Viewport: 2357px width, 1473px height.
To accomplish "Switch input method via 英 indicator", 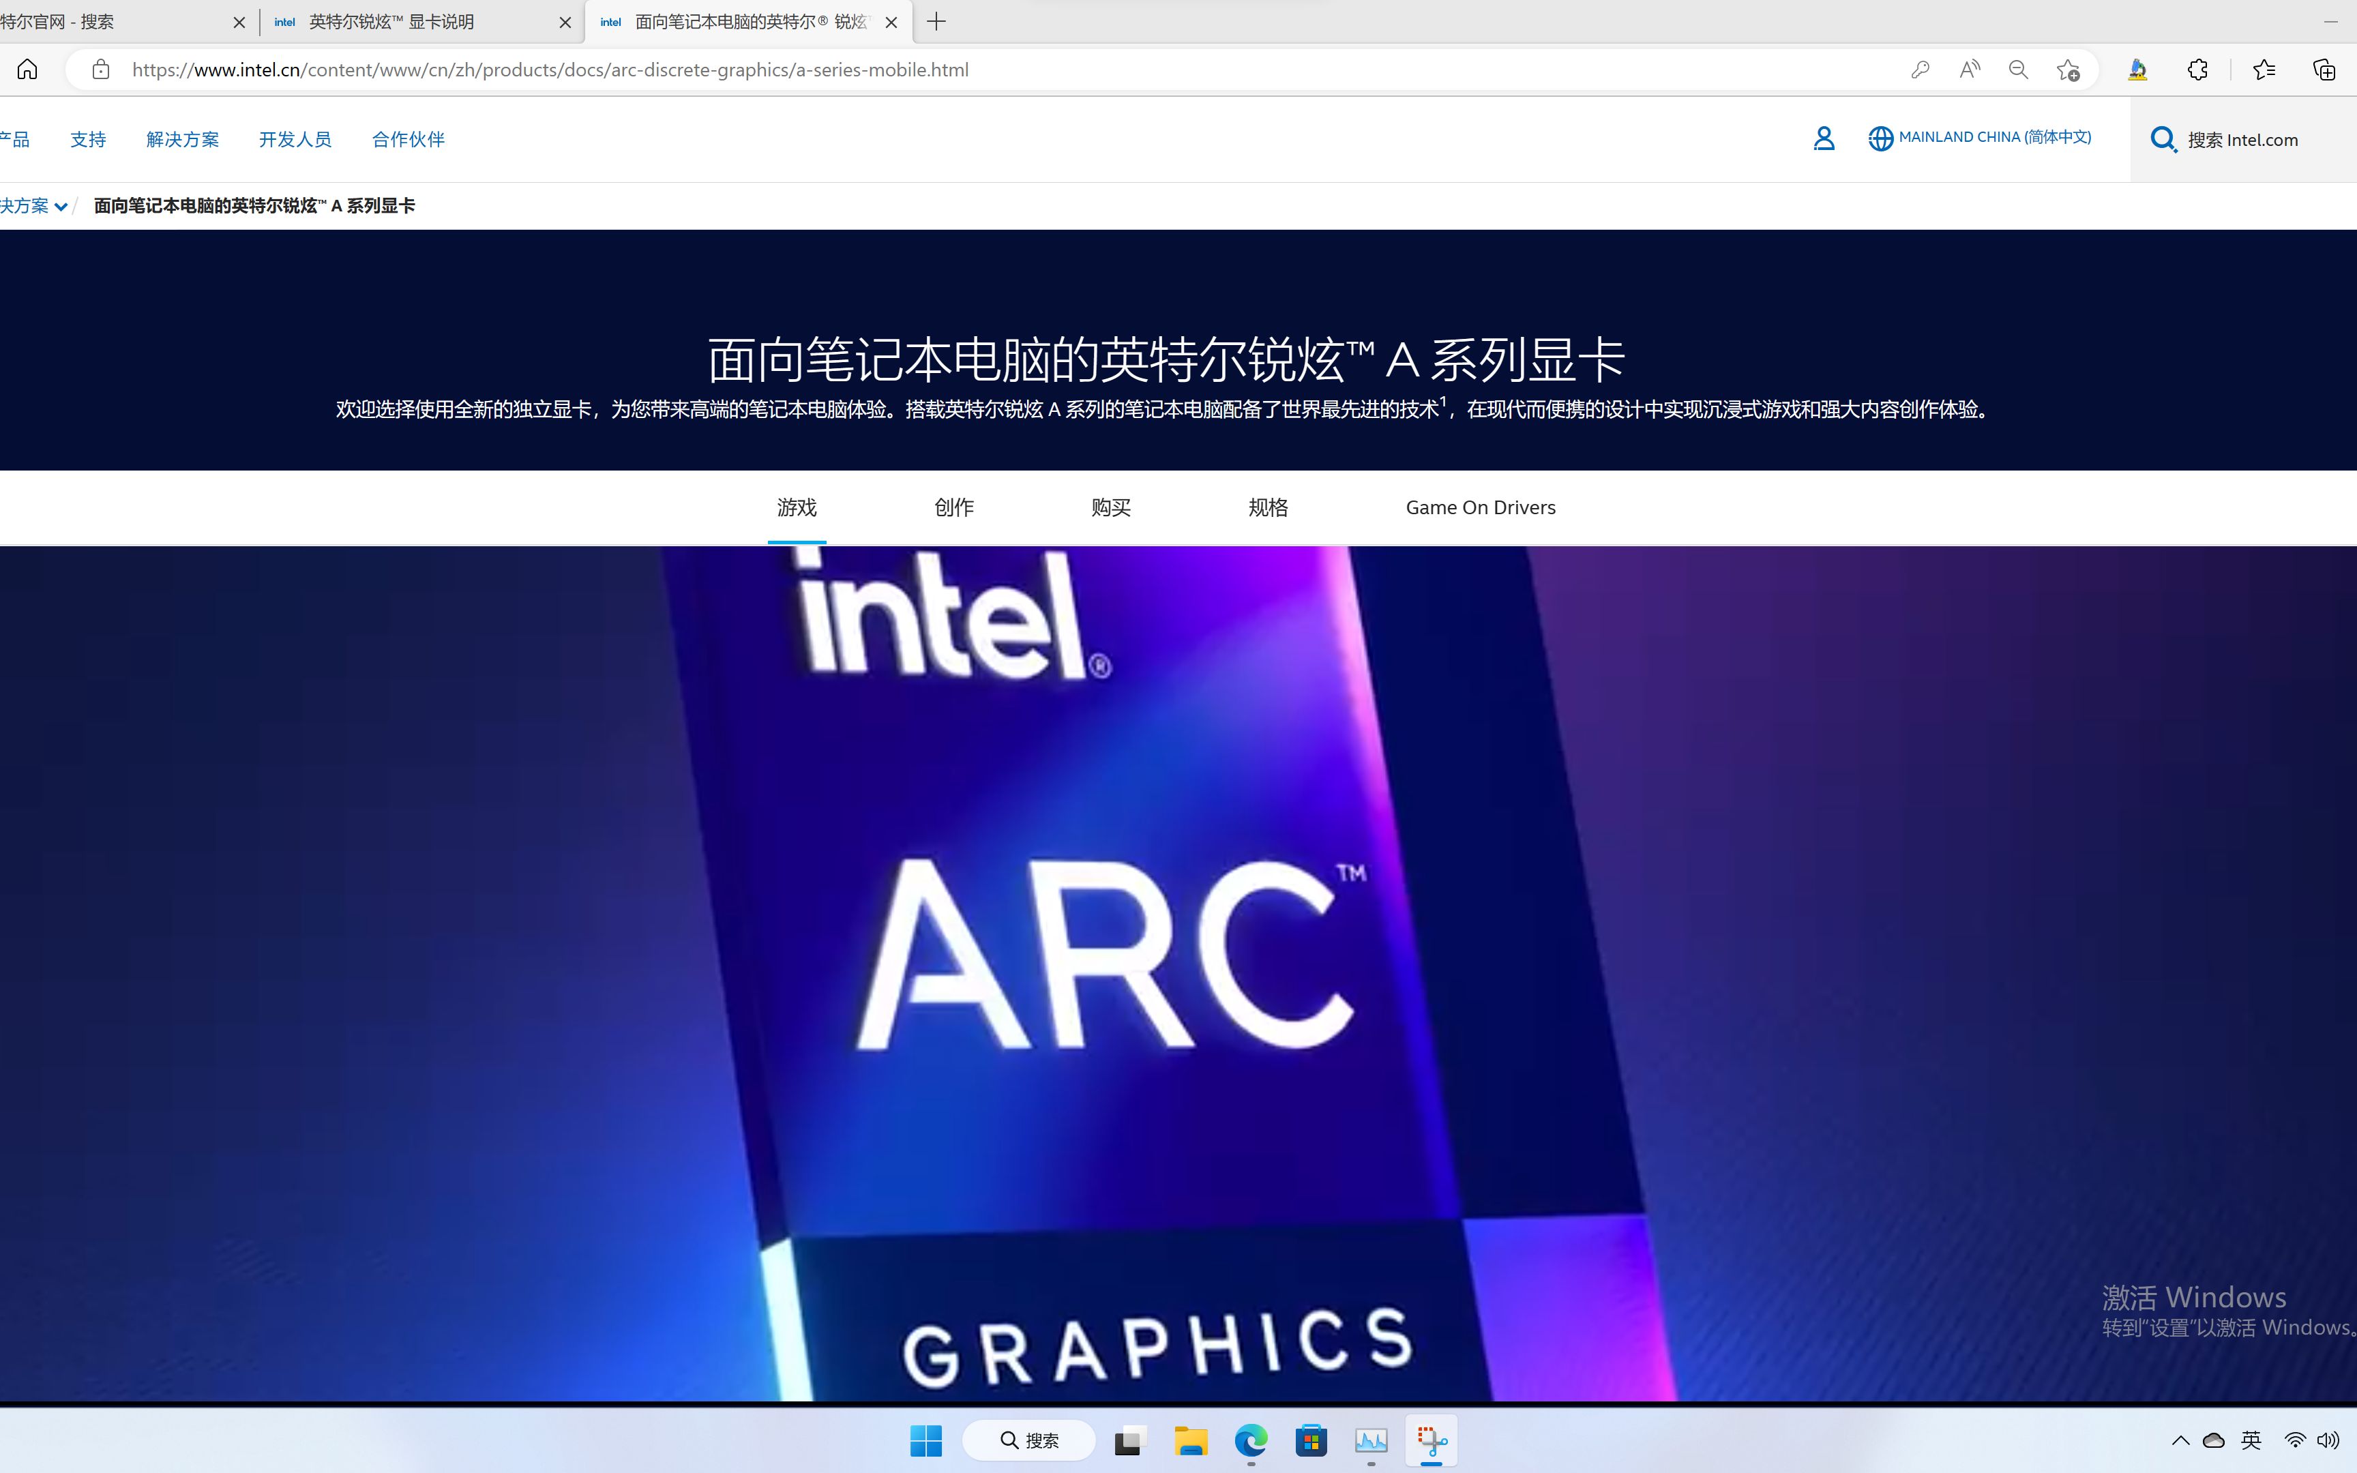I will (x=2251, y=1440).
